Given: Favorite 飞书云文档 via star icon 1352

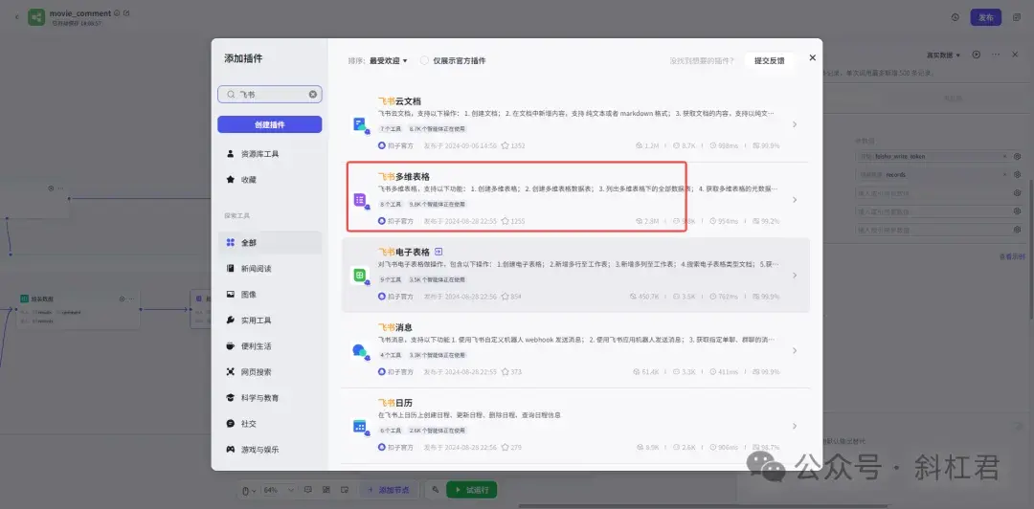Looking at the screenshot, I should [x=506, y=145].
